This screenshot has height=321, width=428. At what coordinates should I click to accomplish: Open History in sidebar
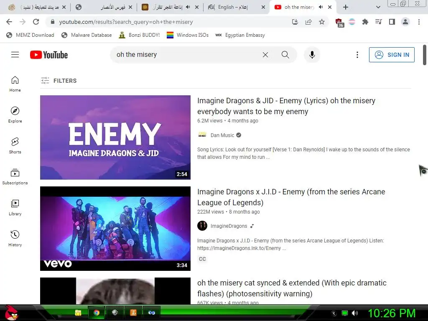[15, 239]
